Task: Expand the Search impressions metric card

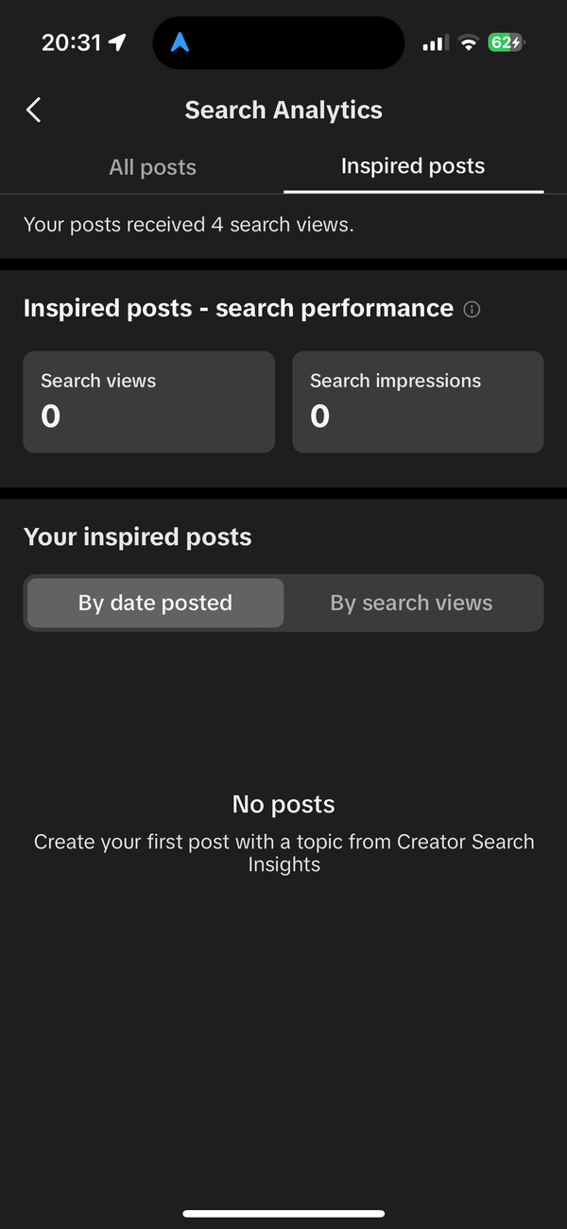Action: coord(418,401)
